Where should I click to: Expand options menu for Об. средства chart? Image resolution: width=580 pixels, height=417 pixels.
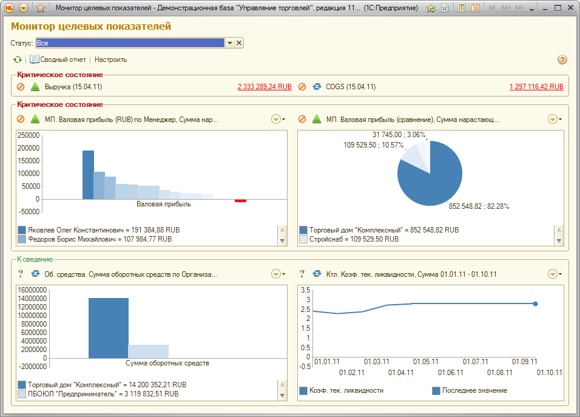[x=278, y=274]
